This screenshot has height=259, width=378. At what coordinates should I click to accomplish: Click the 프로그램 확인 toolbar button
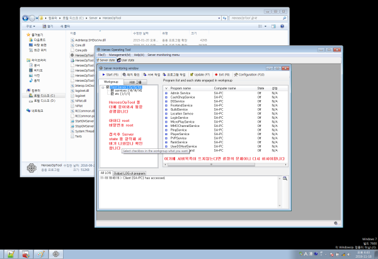tap(174, 75)
